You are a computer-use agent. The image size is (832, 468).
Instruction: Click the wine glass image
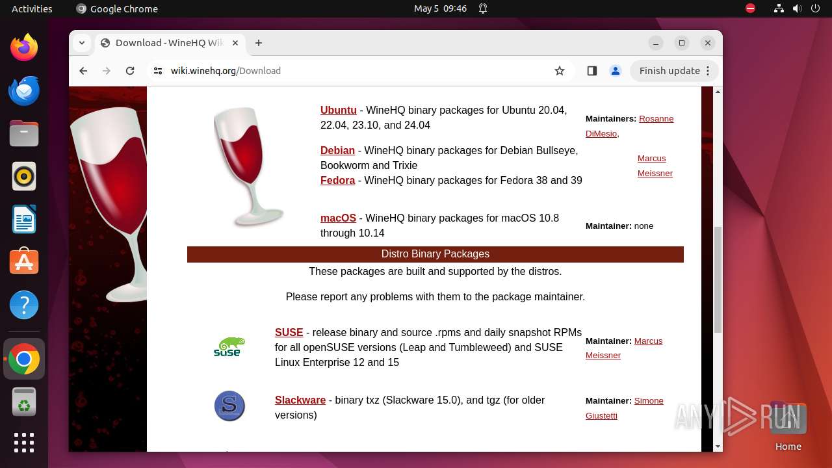248,167
